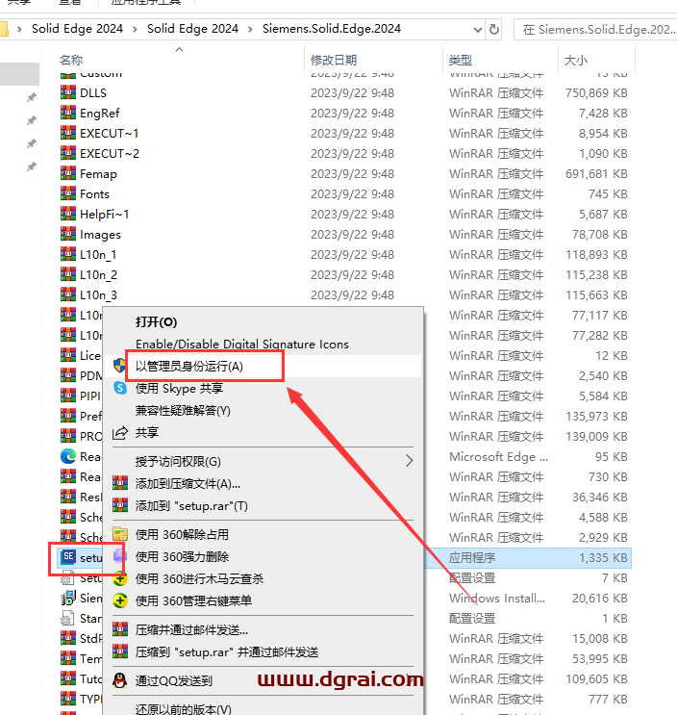The height and width of the screenshot is (715, 677).
Task: Click the SE setup application icon
Action: click(x=68, y=557)
